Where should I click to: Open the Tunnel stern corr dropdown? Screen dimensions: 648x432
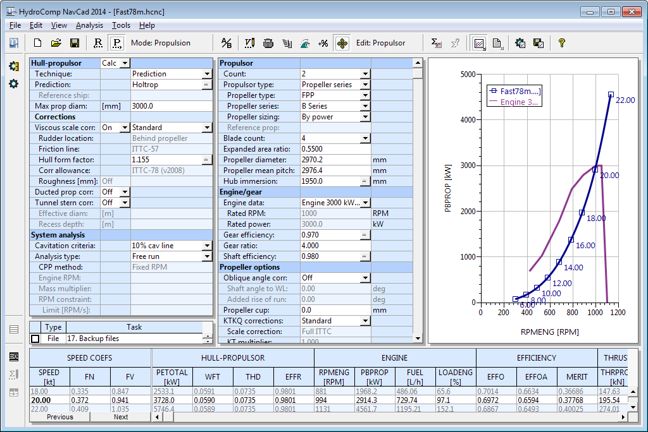pos(125,203)
